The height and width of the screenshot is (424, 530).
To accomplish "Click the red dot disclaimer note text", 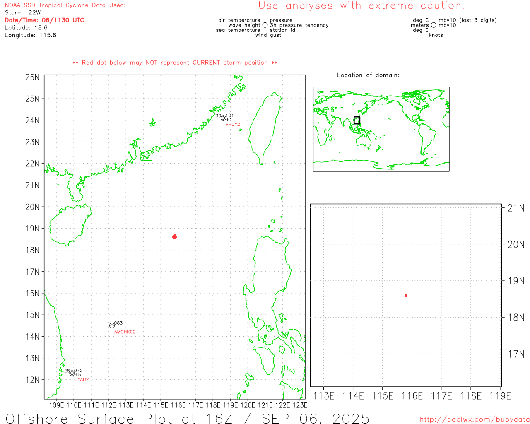I will 175,63.
